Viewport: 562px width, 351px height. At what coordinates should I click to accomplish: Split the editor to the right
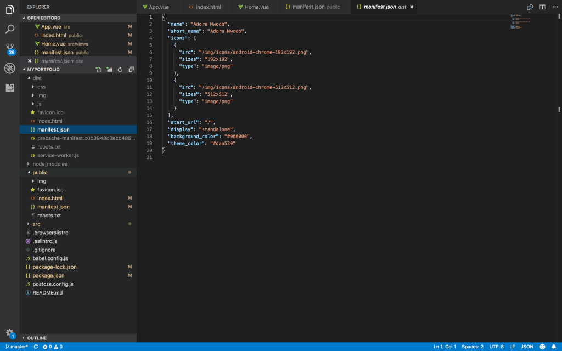pyautogui.click(x=542, y=7)
